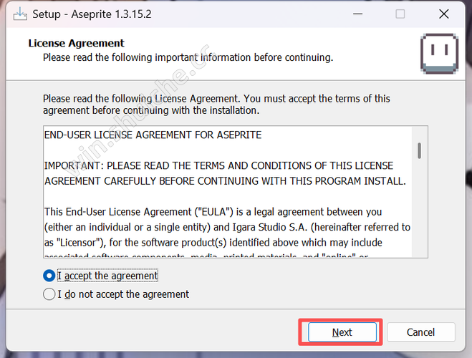Click the Aseprite pixel face logo
This screenshot has height=358, width=472.
point(439,54)
